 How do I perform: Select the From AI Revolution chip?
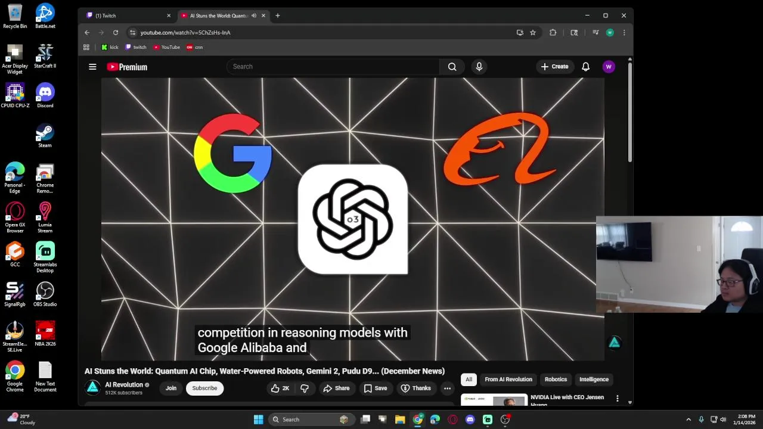point(508,379)
